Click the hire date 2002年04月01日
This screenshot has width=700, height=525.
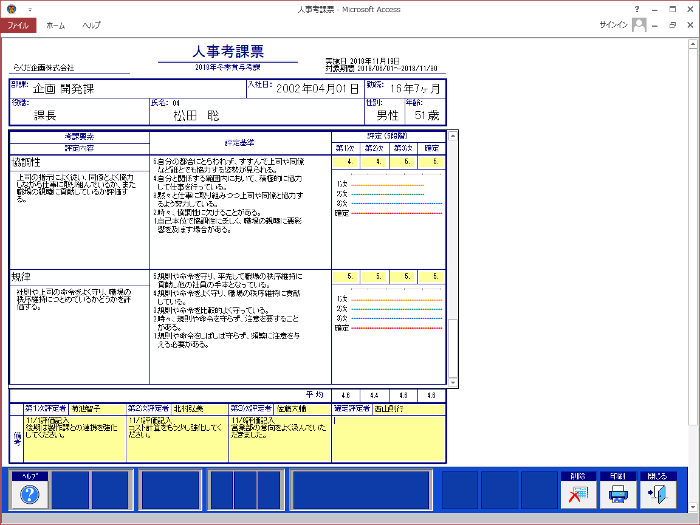(317, 89)
